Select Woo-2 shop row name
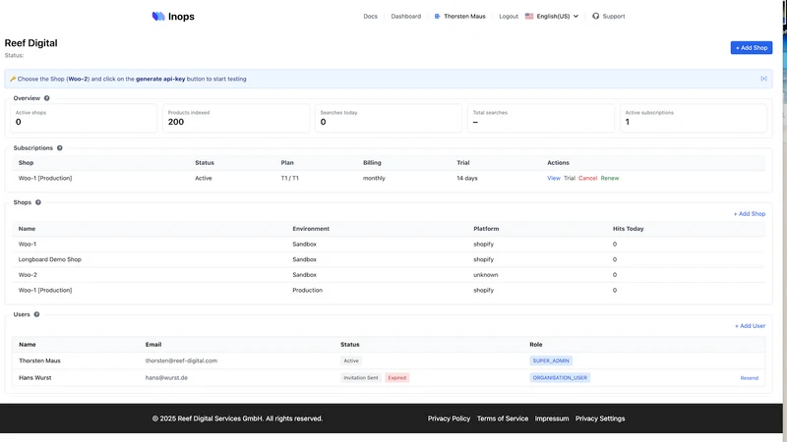Screen dimensions: 787x442 [28, 275]
